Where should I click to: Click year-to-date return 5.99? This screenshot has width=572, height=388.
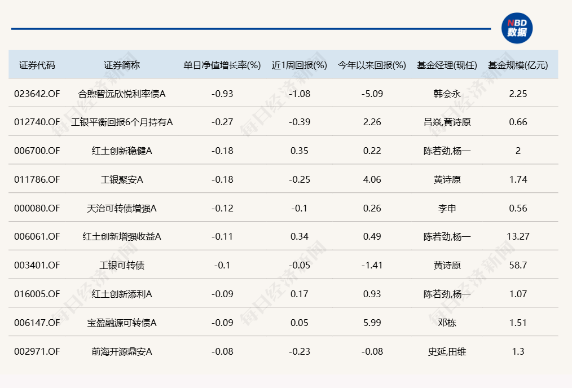point(372,323)
